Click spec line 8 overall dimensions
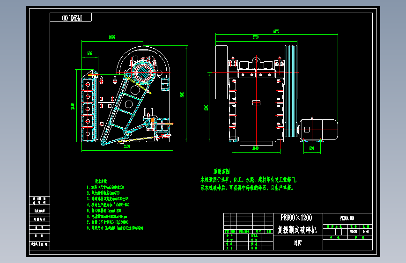The image size is (406, 263). (x=115, y=228)
